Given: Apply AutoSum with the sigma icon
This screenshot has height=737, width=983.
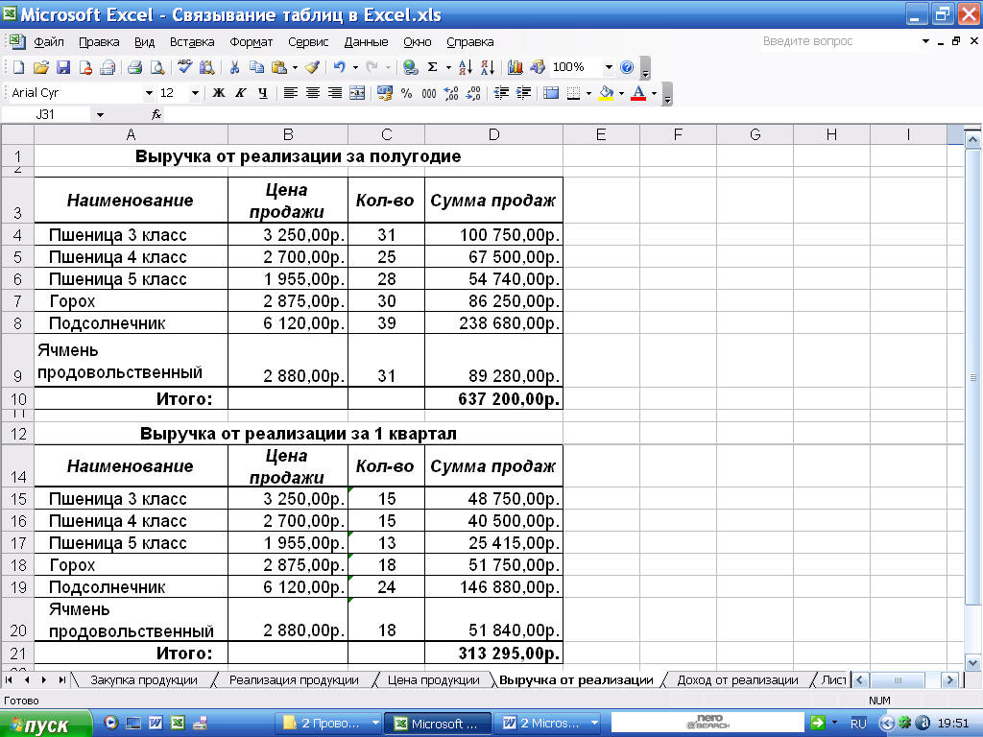Looking at the screenshot, I should coord(433,67).
